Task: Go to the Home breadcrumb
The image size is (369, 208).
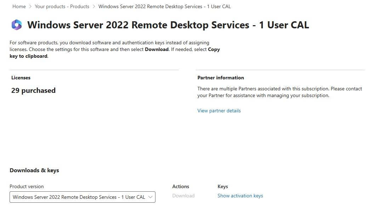Action: [19, 7]
